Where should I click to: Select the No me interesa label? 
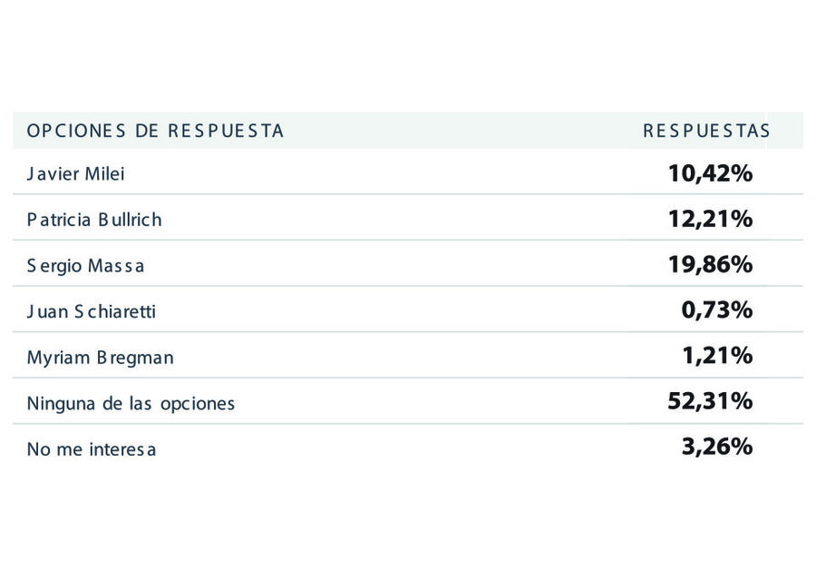pos(92,449)
